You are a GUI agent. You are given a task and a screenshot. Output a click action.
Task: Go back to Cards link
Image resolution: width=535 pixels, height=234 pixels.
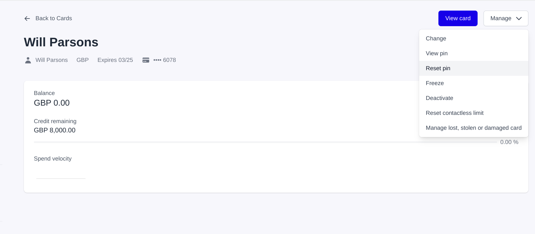[x=53, y=19]
